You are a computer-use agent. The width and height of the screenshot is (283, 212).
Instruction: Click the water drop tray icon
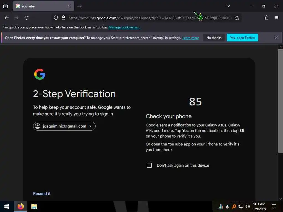(227, 206)
